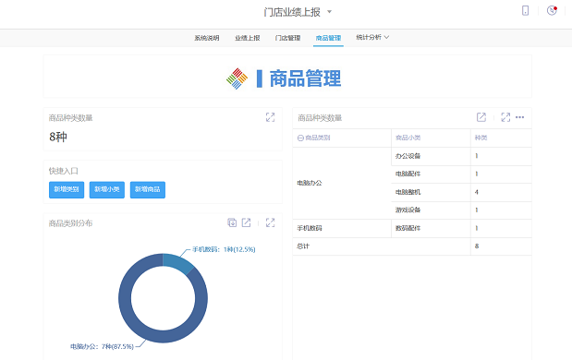Open more options for 商品种类数量 table

[x=520, y=117]
